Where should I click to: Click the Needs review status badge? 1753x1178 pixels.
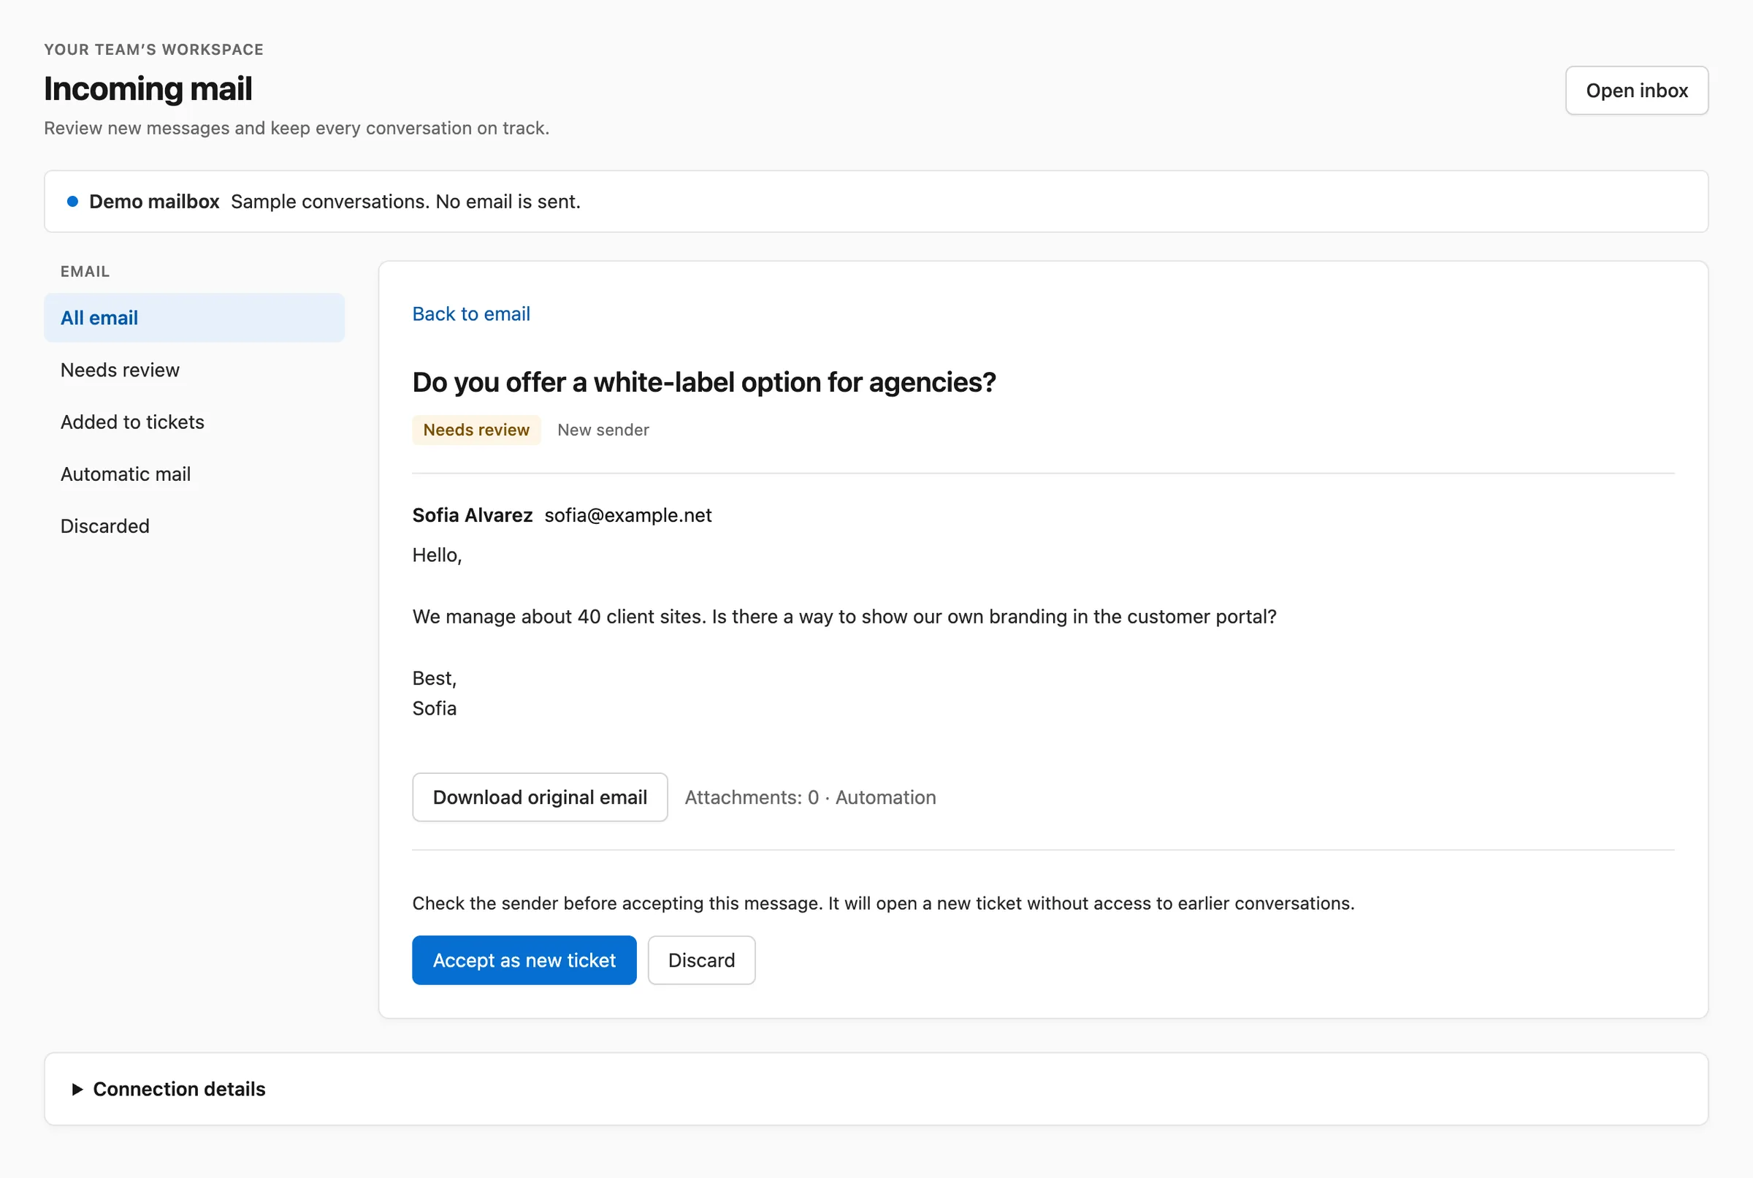[476, 430]
